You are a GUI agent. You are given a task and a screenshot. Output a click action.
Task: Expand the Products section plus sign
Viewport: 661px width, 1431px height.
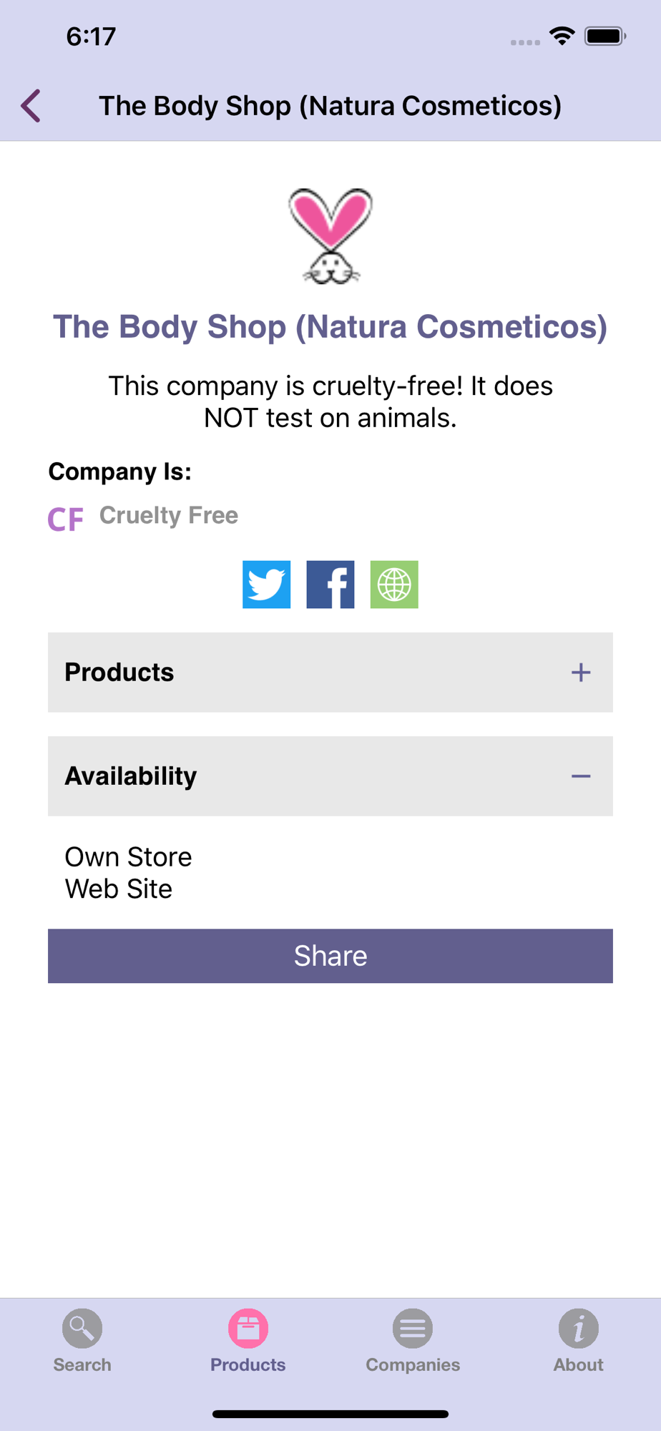pyautogui.click(x=581, y=673)
